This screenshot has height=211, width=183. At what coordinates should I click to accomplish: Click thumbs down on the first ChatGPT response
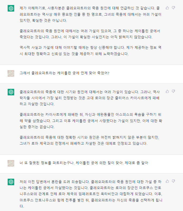(x=174, y=8)
